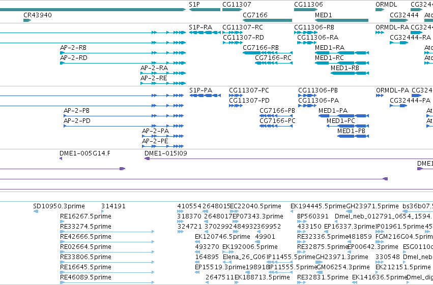Click transcript CG11307-RC
Image resolution: width=433 pixels, height=285 pixels.
(233, 33)
